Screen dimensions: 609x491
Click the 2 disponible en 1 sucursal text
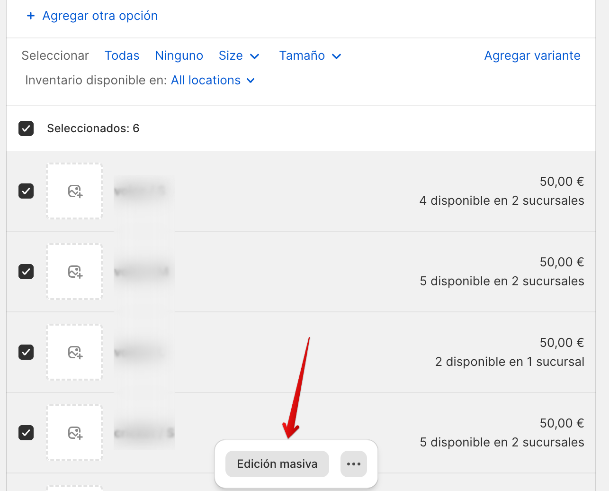(x=510, y=362)
